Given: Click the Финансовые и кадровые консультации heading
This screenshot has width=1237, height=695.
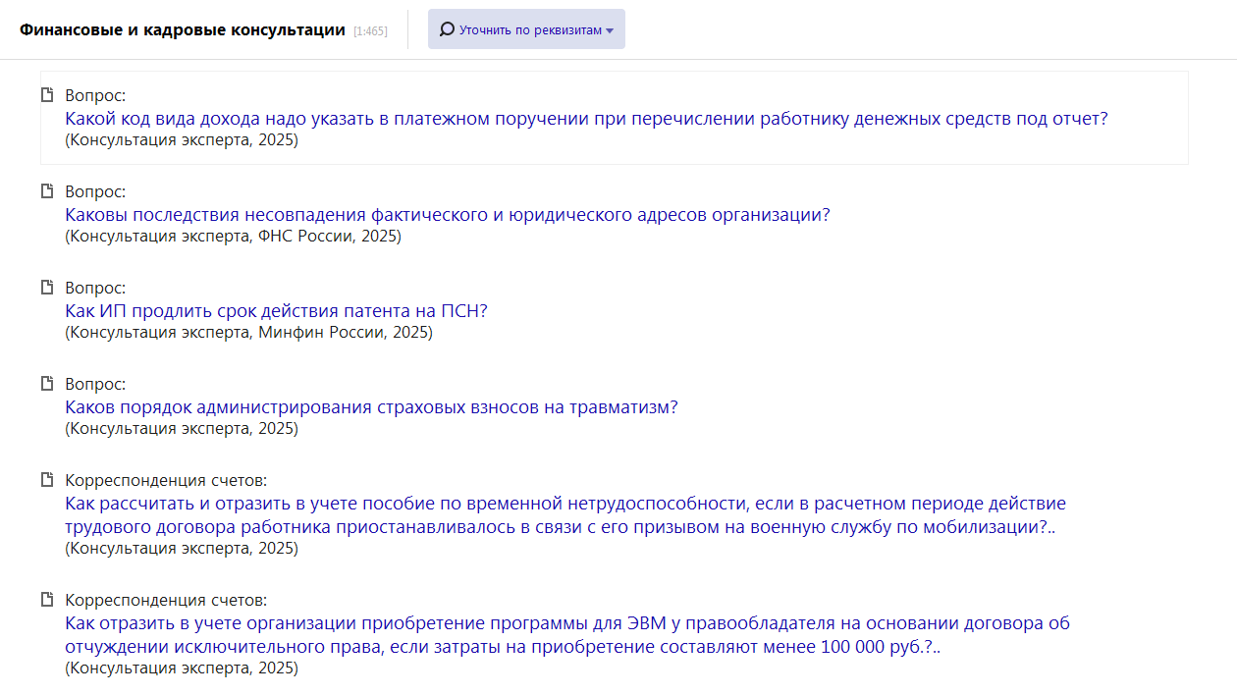Looking at the screenshot, I should point(183,29).
